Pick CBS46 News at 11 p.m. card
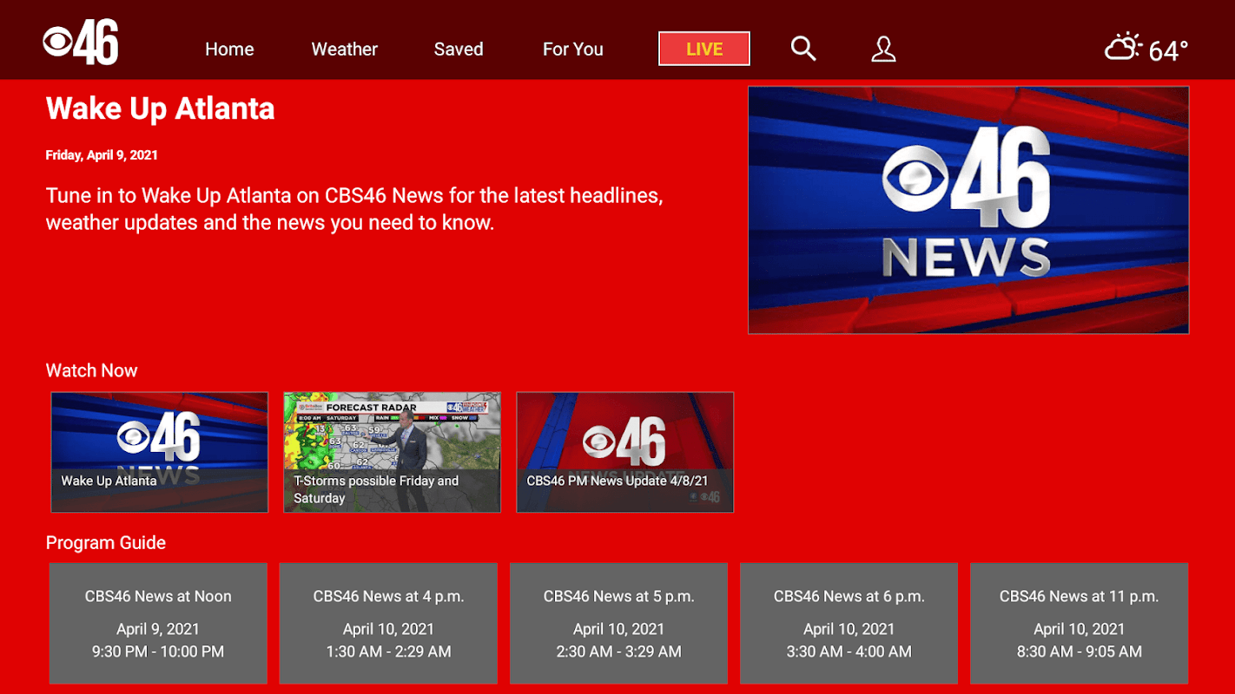Viewport: 1235px width, 694px height. (1079, 623)
